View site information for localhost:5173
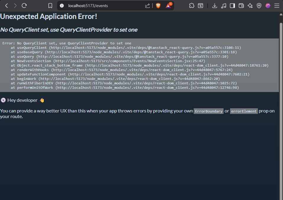This screenshot has height=200, width=283. tap(62, 5)
